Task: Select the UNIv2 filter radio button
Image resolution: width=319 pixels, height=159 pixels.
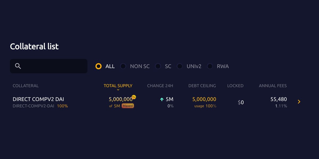Action: [180, 66]
